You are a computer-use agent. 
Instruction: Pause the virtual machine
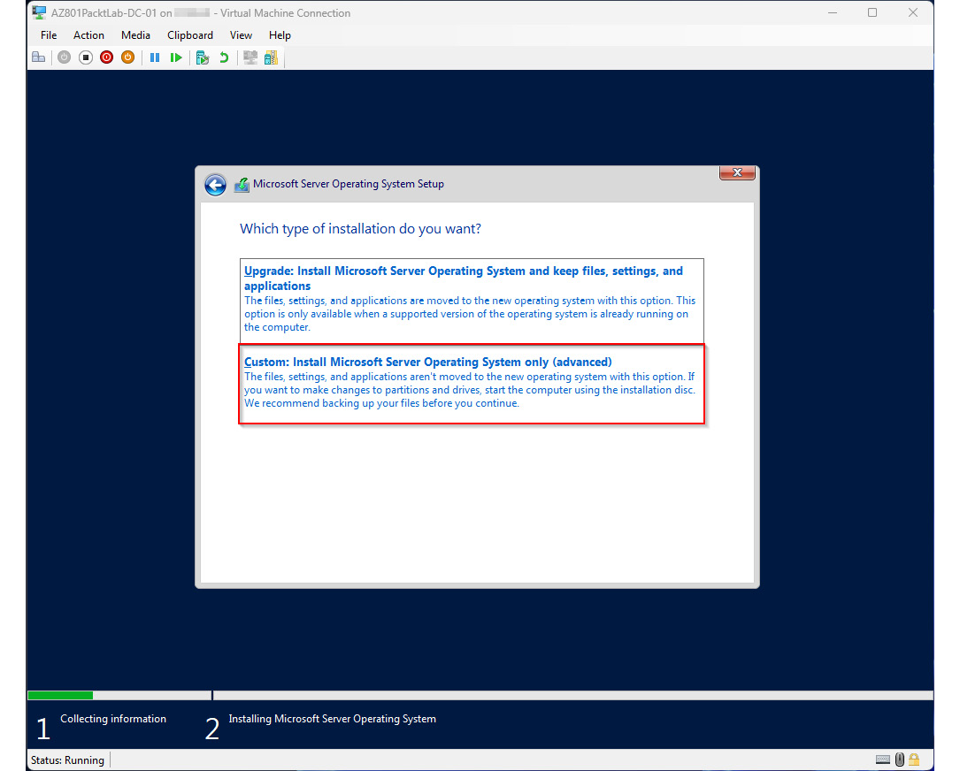click(155, 57)
